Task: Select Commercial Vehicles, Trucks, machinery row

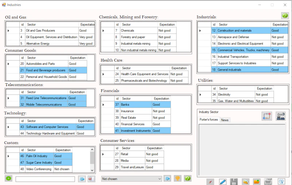Action: click(243, 50)
